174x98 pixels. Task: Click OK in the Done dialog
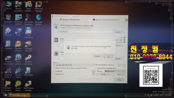click(108, 56)
